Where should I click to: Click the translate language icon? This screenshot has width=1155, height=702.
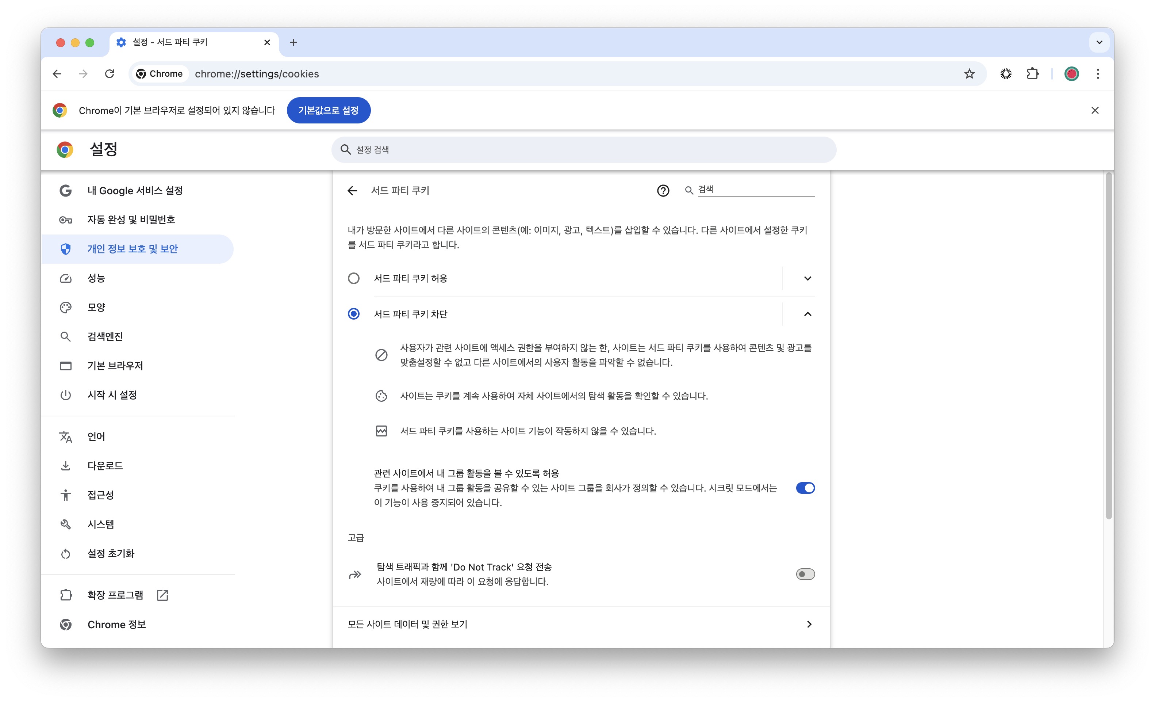tap(66, 437)
